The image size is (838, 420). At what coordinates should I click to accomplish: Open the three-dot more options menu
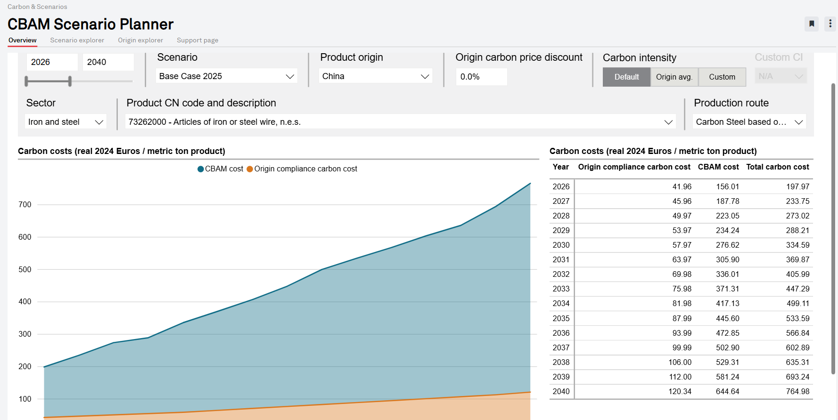pos(830,24)
